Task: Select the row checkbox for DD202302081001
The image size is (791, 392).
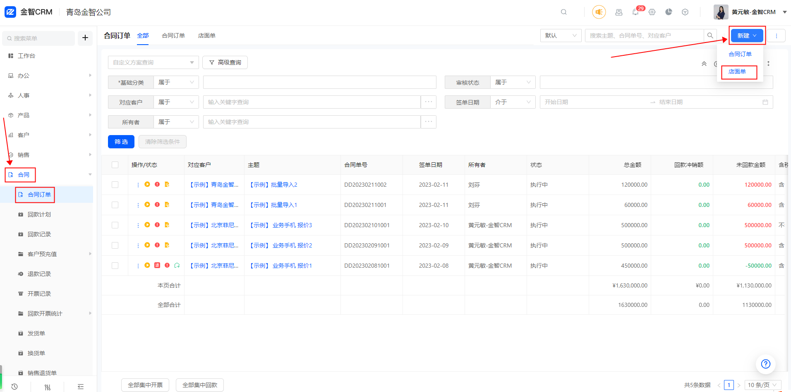Action: pyautogui.click(x=115, y=266)
